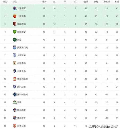This screenshot has height=129, width=120.
Task: Click the Shandong Taishan team logo
Action: click(15, 63)
